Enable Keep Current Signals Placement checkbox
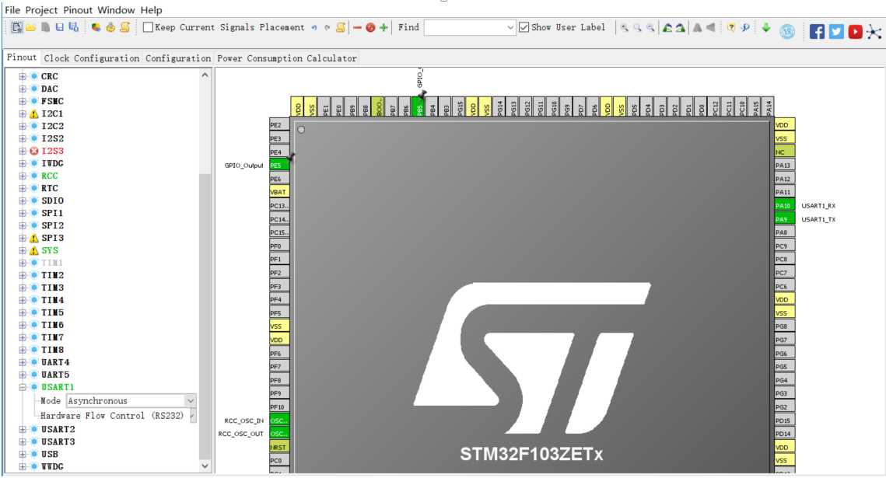 [148, 27]
